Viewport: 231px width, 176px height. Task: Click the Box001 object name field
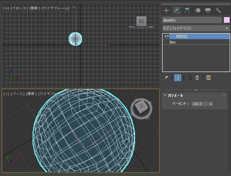pyautogui.click(x=192, y=20)
